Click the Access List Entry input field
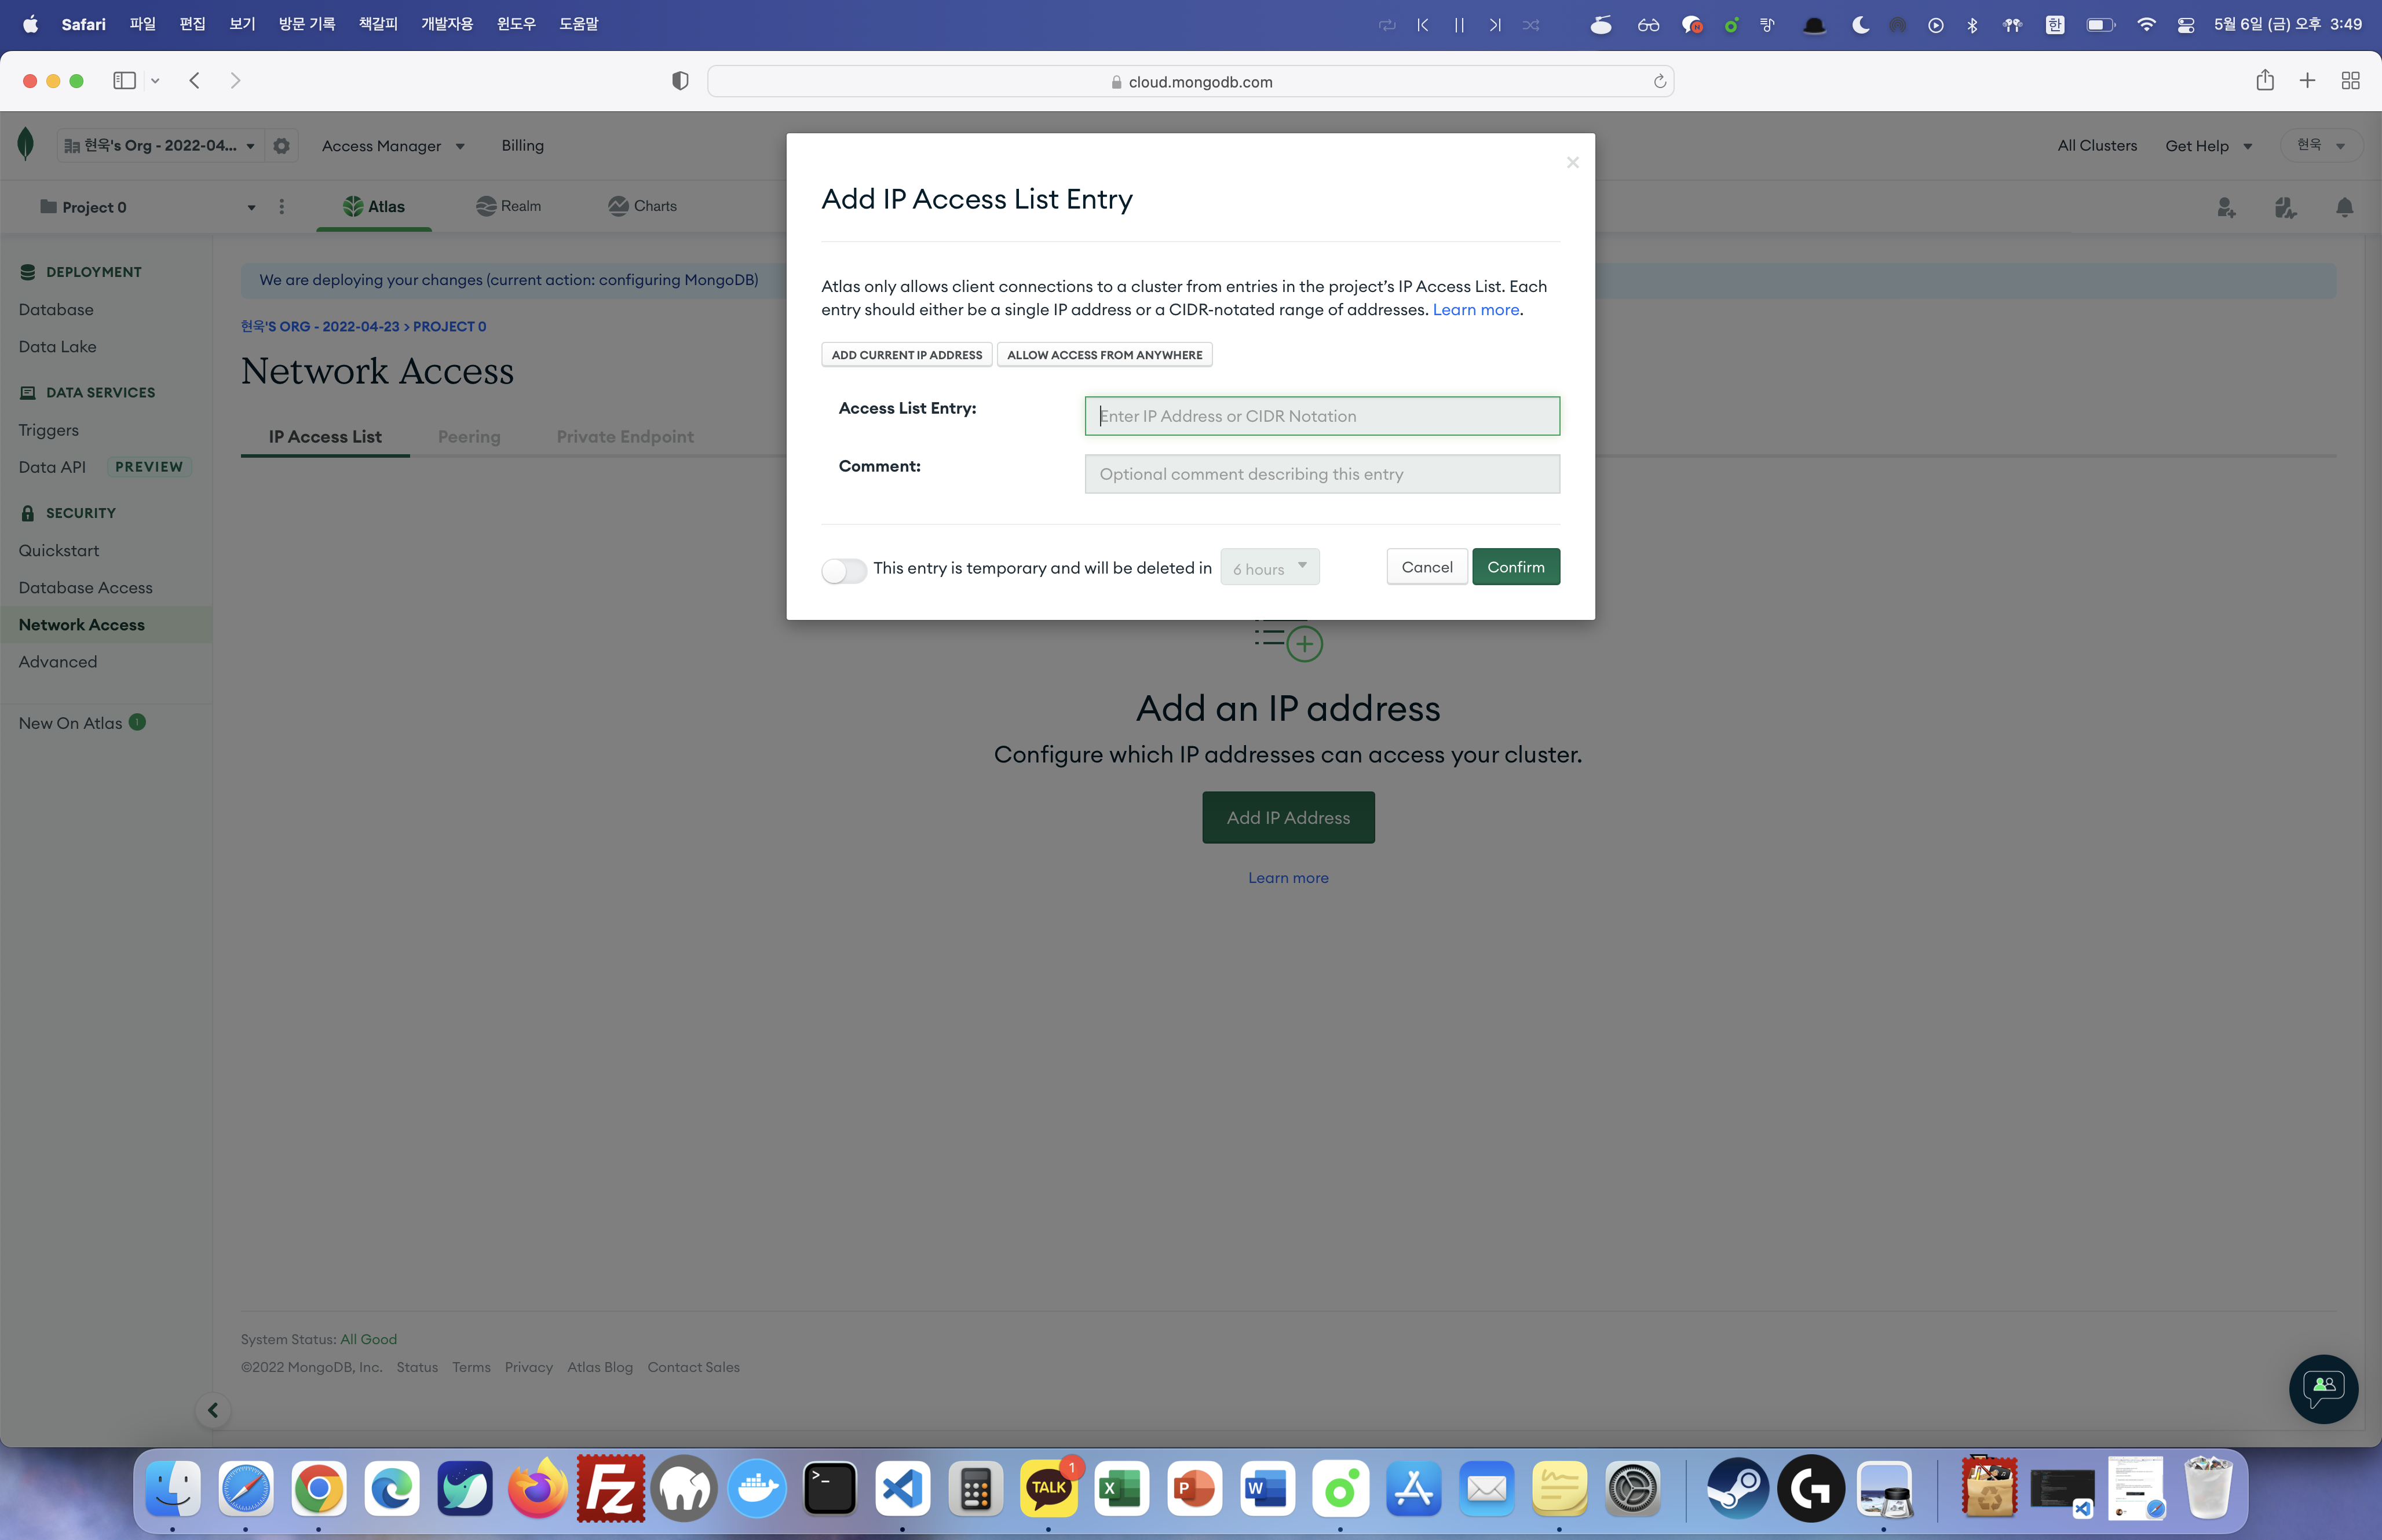Viewport: 2382px width, 1540px height. pos(1321,416)
